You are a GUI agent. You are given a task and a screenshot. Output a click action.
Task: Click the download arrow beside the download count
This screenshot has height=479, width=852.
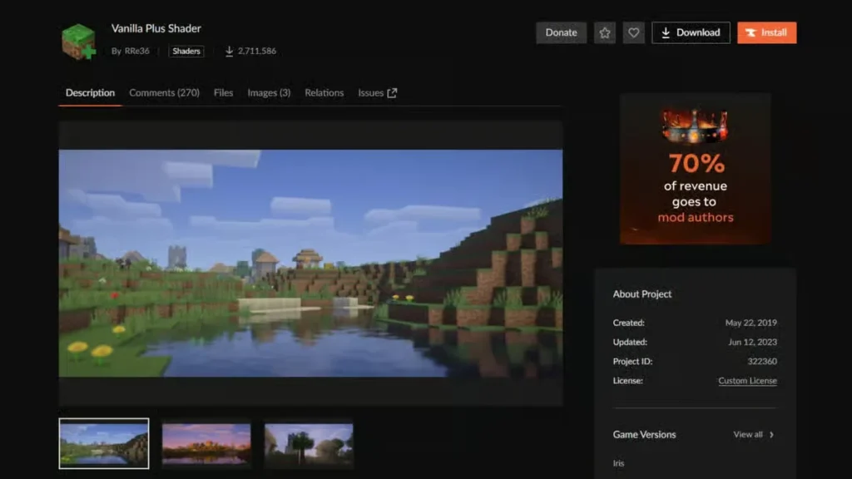click(x=230, y=51)
